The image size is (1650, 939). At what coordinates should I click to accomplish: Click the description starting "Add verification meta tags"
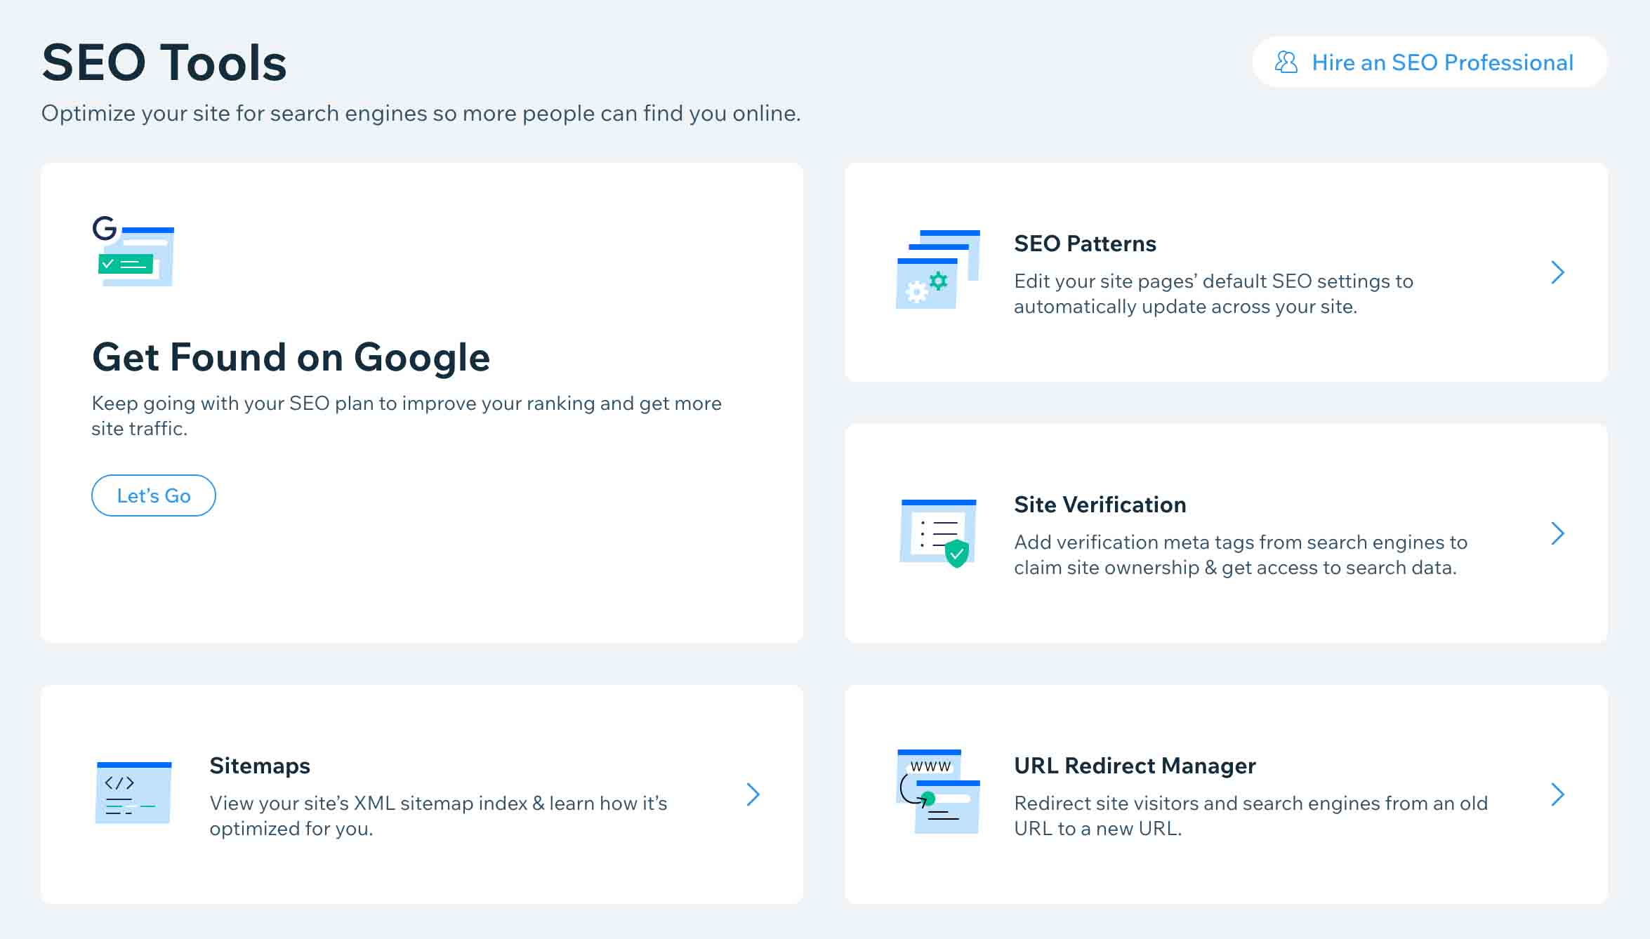coord(1241,554)
